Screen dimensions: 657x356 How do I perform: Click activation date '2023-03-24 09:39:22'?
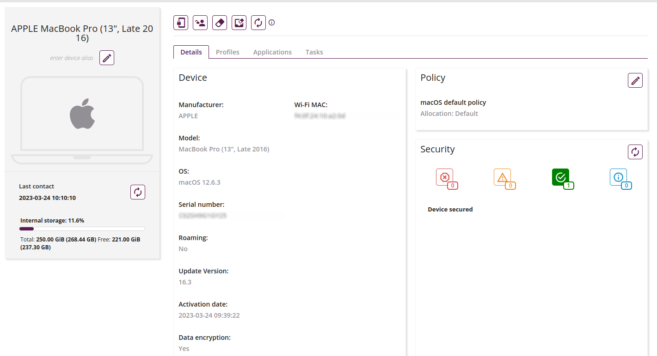coord(209,315)
